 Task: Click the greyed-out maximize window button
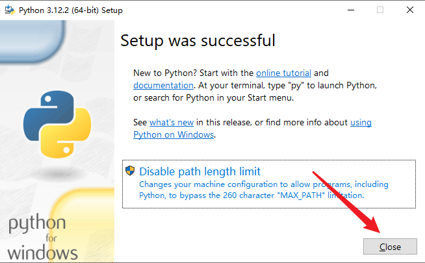[380, 10]
